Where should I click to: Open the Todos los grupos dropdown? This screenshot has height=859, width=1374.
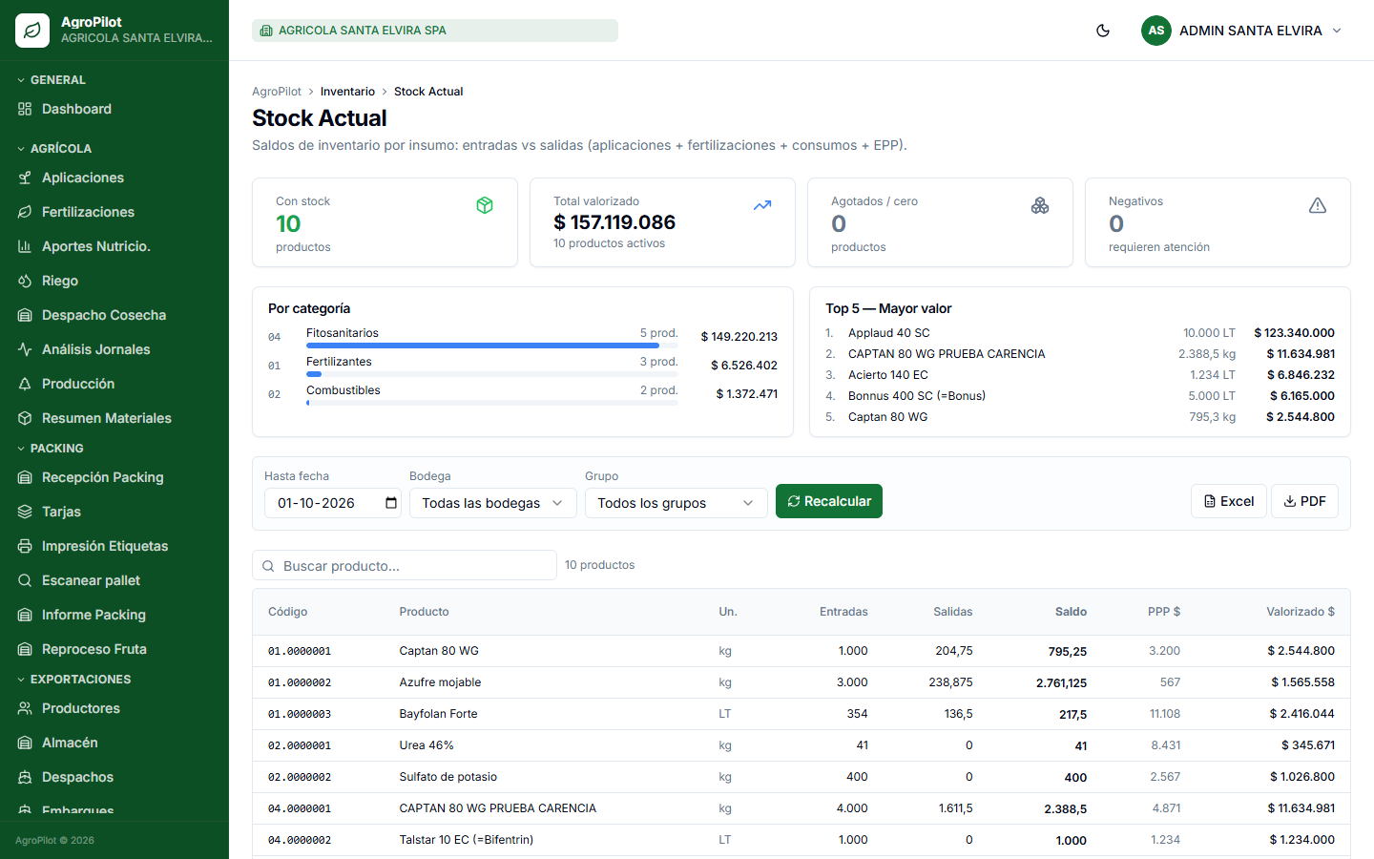pyautogui.click(x=677, y=503)
